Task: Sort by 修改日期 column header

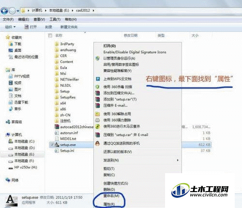Action: pyautogui.click(x=131, y=35)
